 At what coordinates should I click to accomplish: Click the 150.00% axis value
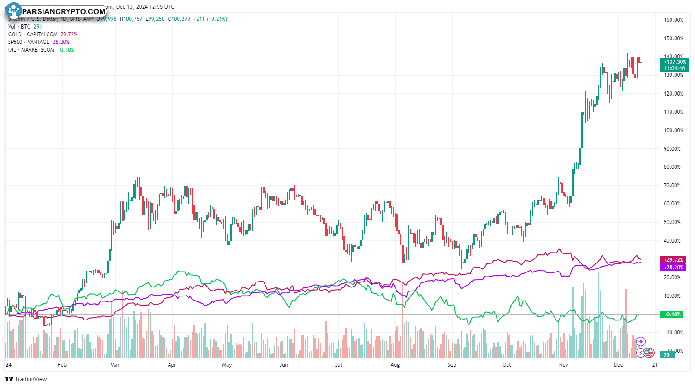point(673,38)
